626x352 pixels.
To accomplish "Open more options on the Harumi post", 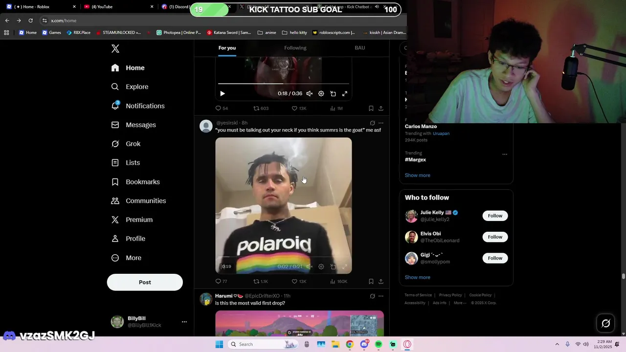I will tap(381, 296).
